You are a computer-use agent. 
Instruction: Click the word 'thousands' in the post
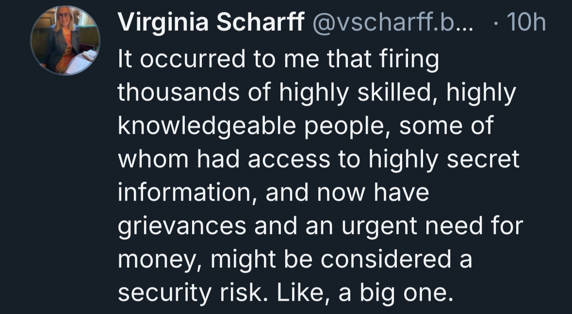[x=179, y=93]
